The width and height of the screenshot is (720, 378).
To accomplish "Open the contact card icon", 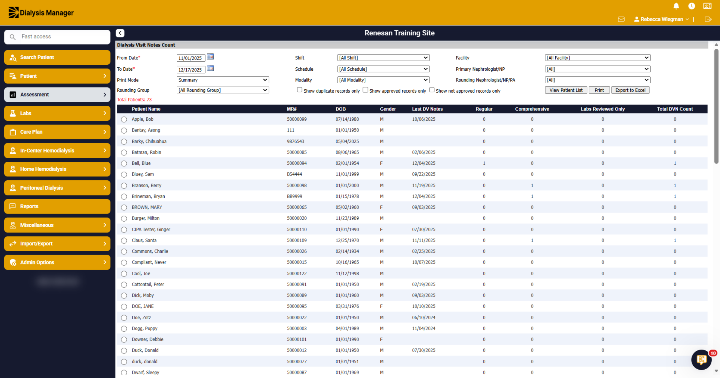I will 707,6.
